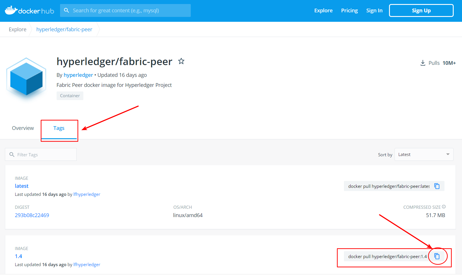Viewport: 462px width, 275px height.
Task: Open the 1.4 image tag link
Action: [18, 256]
